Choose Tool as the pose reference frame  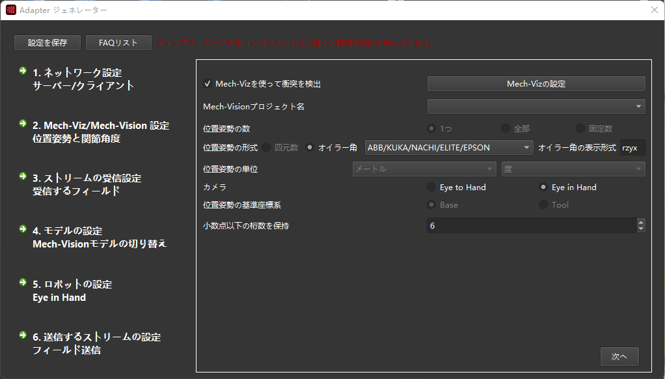point(543,204)
